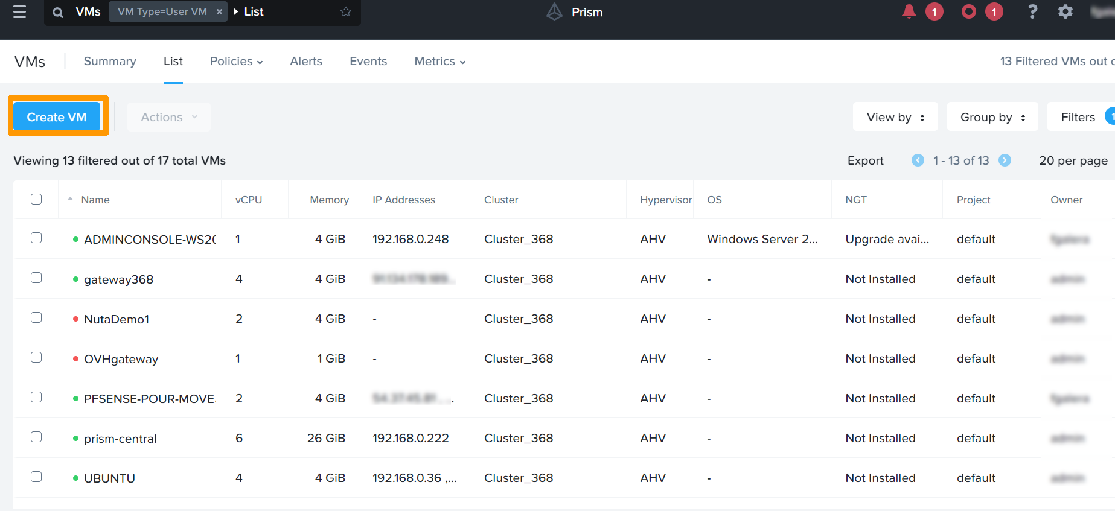Bookmark this view with the star icon

pyautogui.click(x=346, y=12)
